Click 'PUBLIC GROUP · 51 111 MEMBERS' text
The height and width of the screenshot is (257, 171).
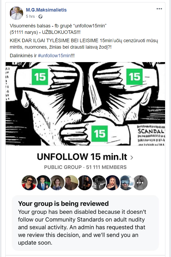(85, 167)
